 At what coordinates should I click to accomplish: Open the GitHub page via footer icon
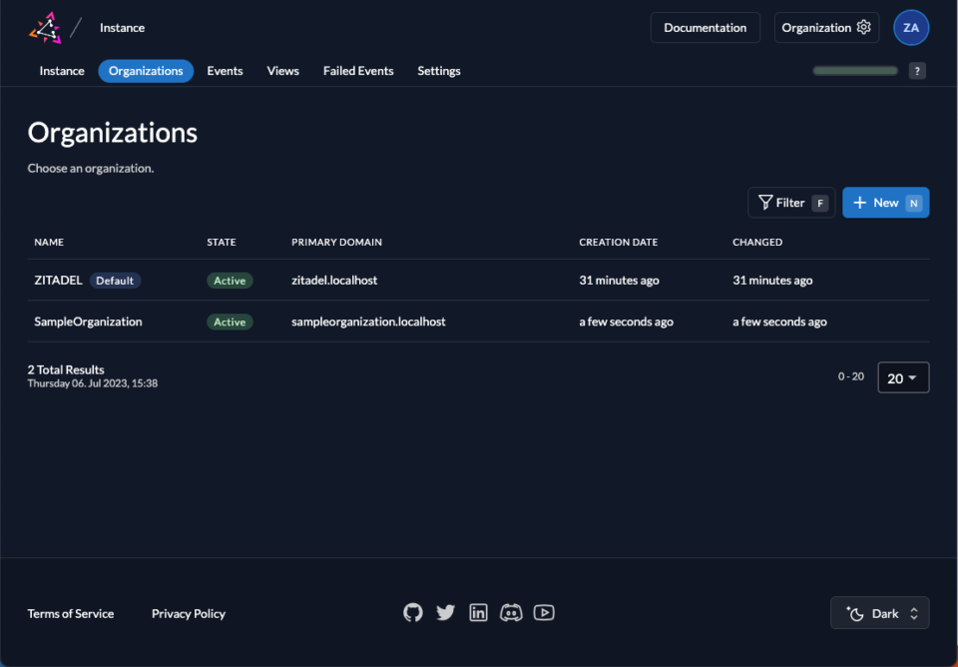point(412,612)
